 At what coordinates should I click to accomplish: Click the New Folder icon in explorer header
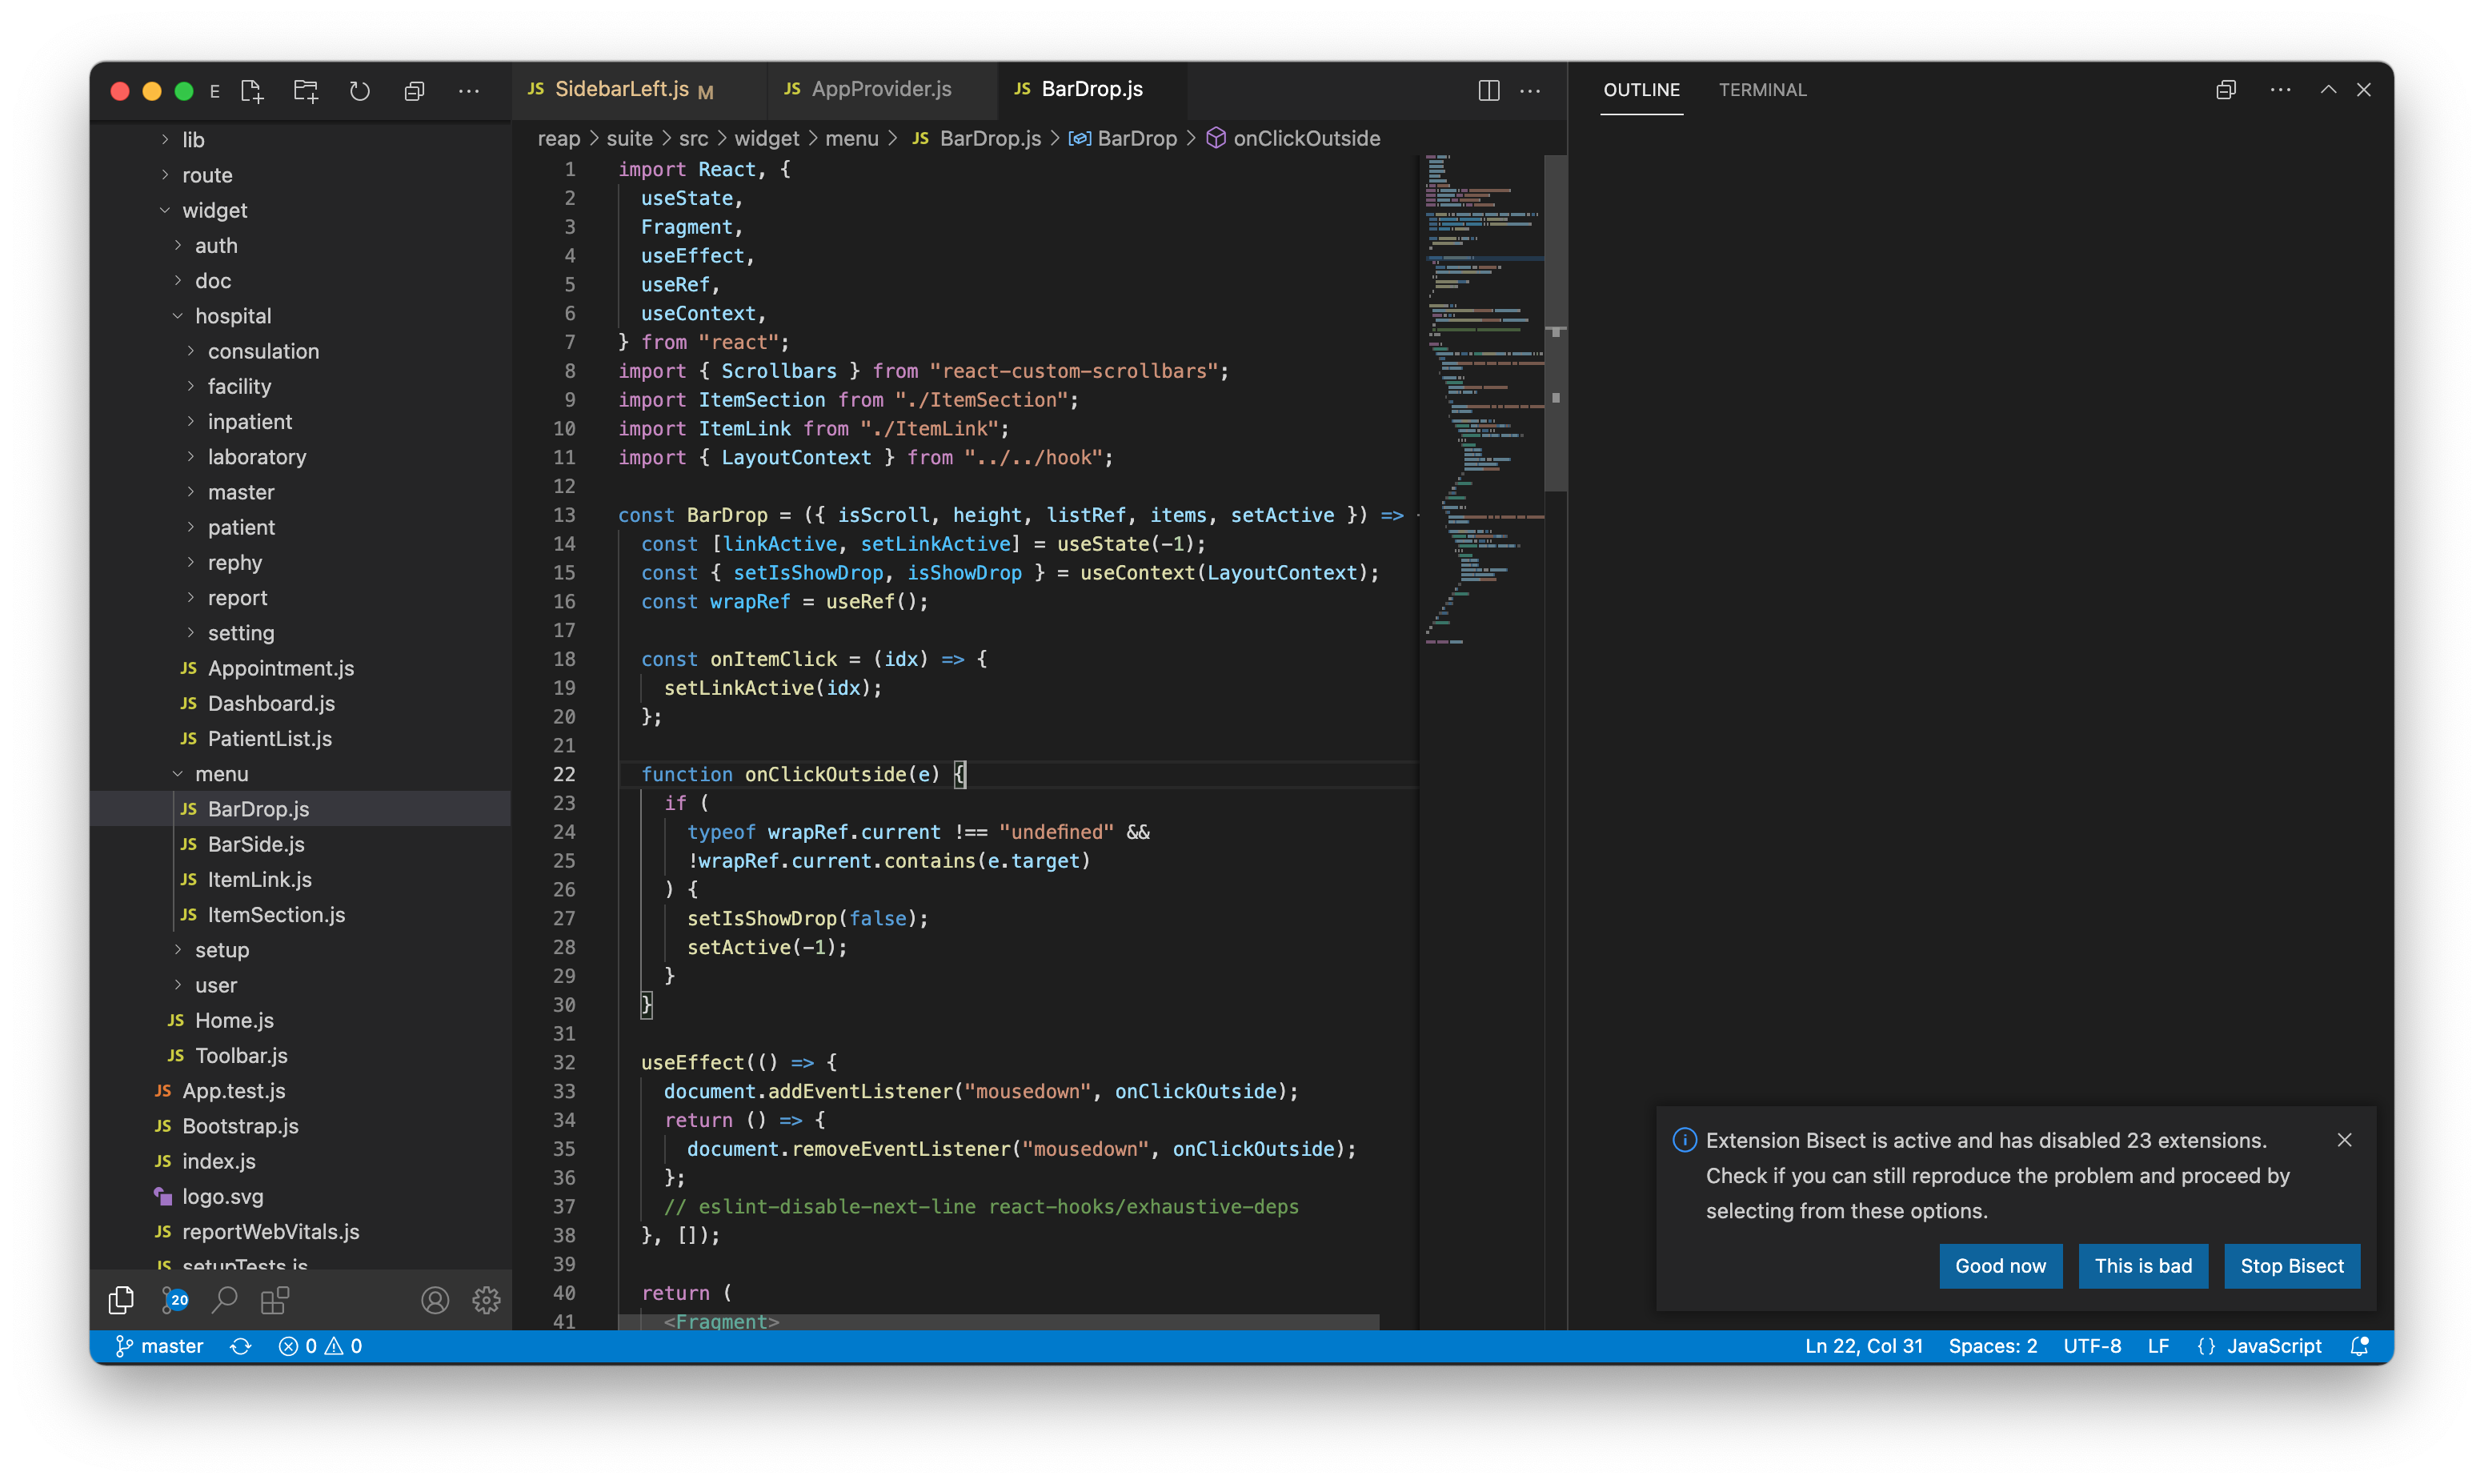tap(306, 91)
